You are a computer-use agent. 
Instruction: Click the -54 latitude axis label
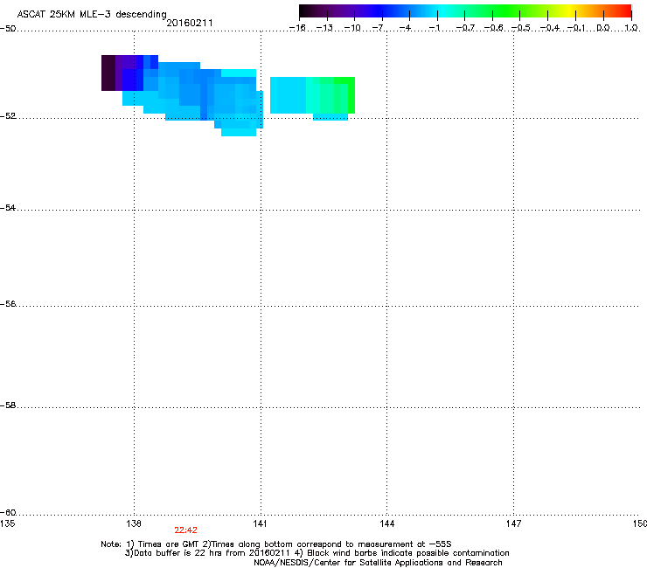tap(8, 208)
